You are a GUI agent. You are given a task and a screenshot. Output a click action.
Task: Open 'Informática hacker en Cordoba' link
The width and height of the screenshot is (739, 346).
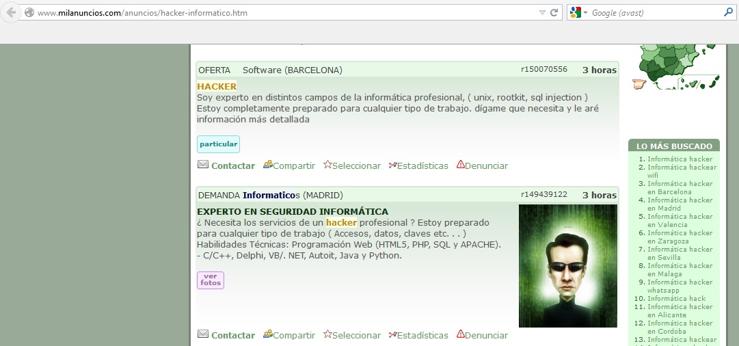(680, 327)
